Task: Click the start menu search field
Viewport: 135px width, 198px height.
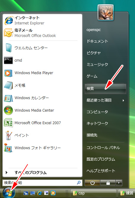Action: point(42,183)
